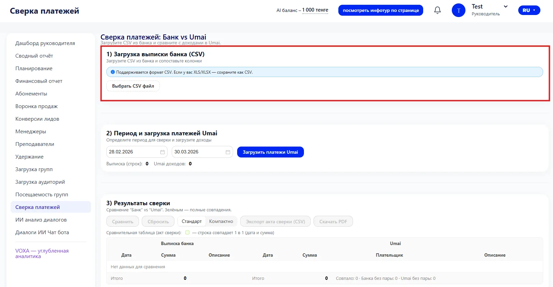Expand the Test user profile chevron
The width and height of the screenshot is (553, 287).
506,6
